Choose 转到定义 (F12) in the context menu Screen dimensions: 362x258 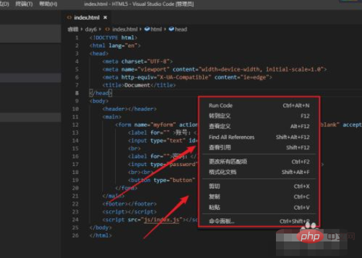click(x=259, y=116)
